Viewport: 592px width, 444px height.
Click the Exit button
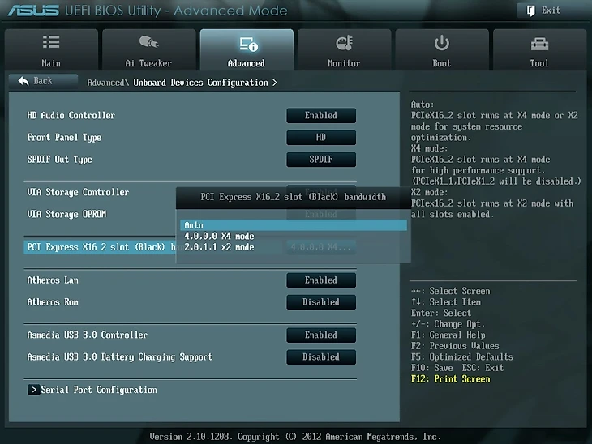pyautogui.click(x=551, y=11)
